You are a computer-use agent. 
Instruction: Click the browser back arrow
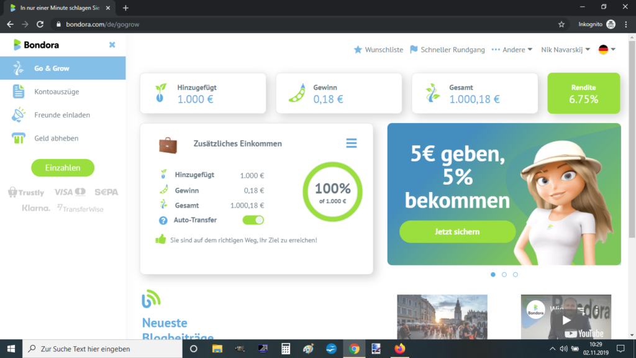(10, 24)
